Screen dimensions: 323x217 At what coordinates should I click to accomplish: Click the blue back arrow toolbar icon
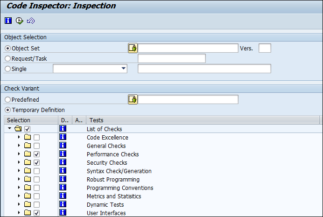(31, 21)
